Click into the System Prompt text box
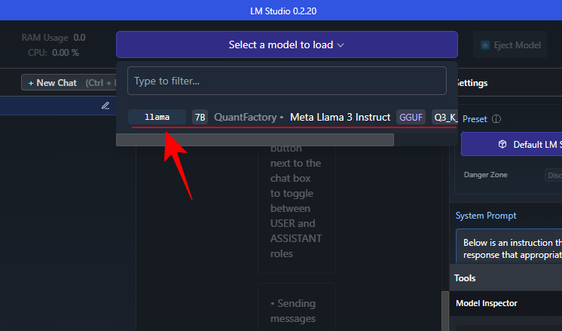This screenshot has height=331, width=562. tap(509, 247)
